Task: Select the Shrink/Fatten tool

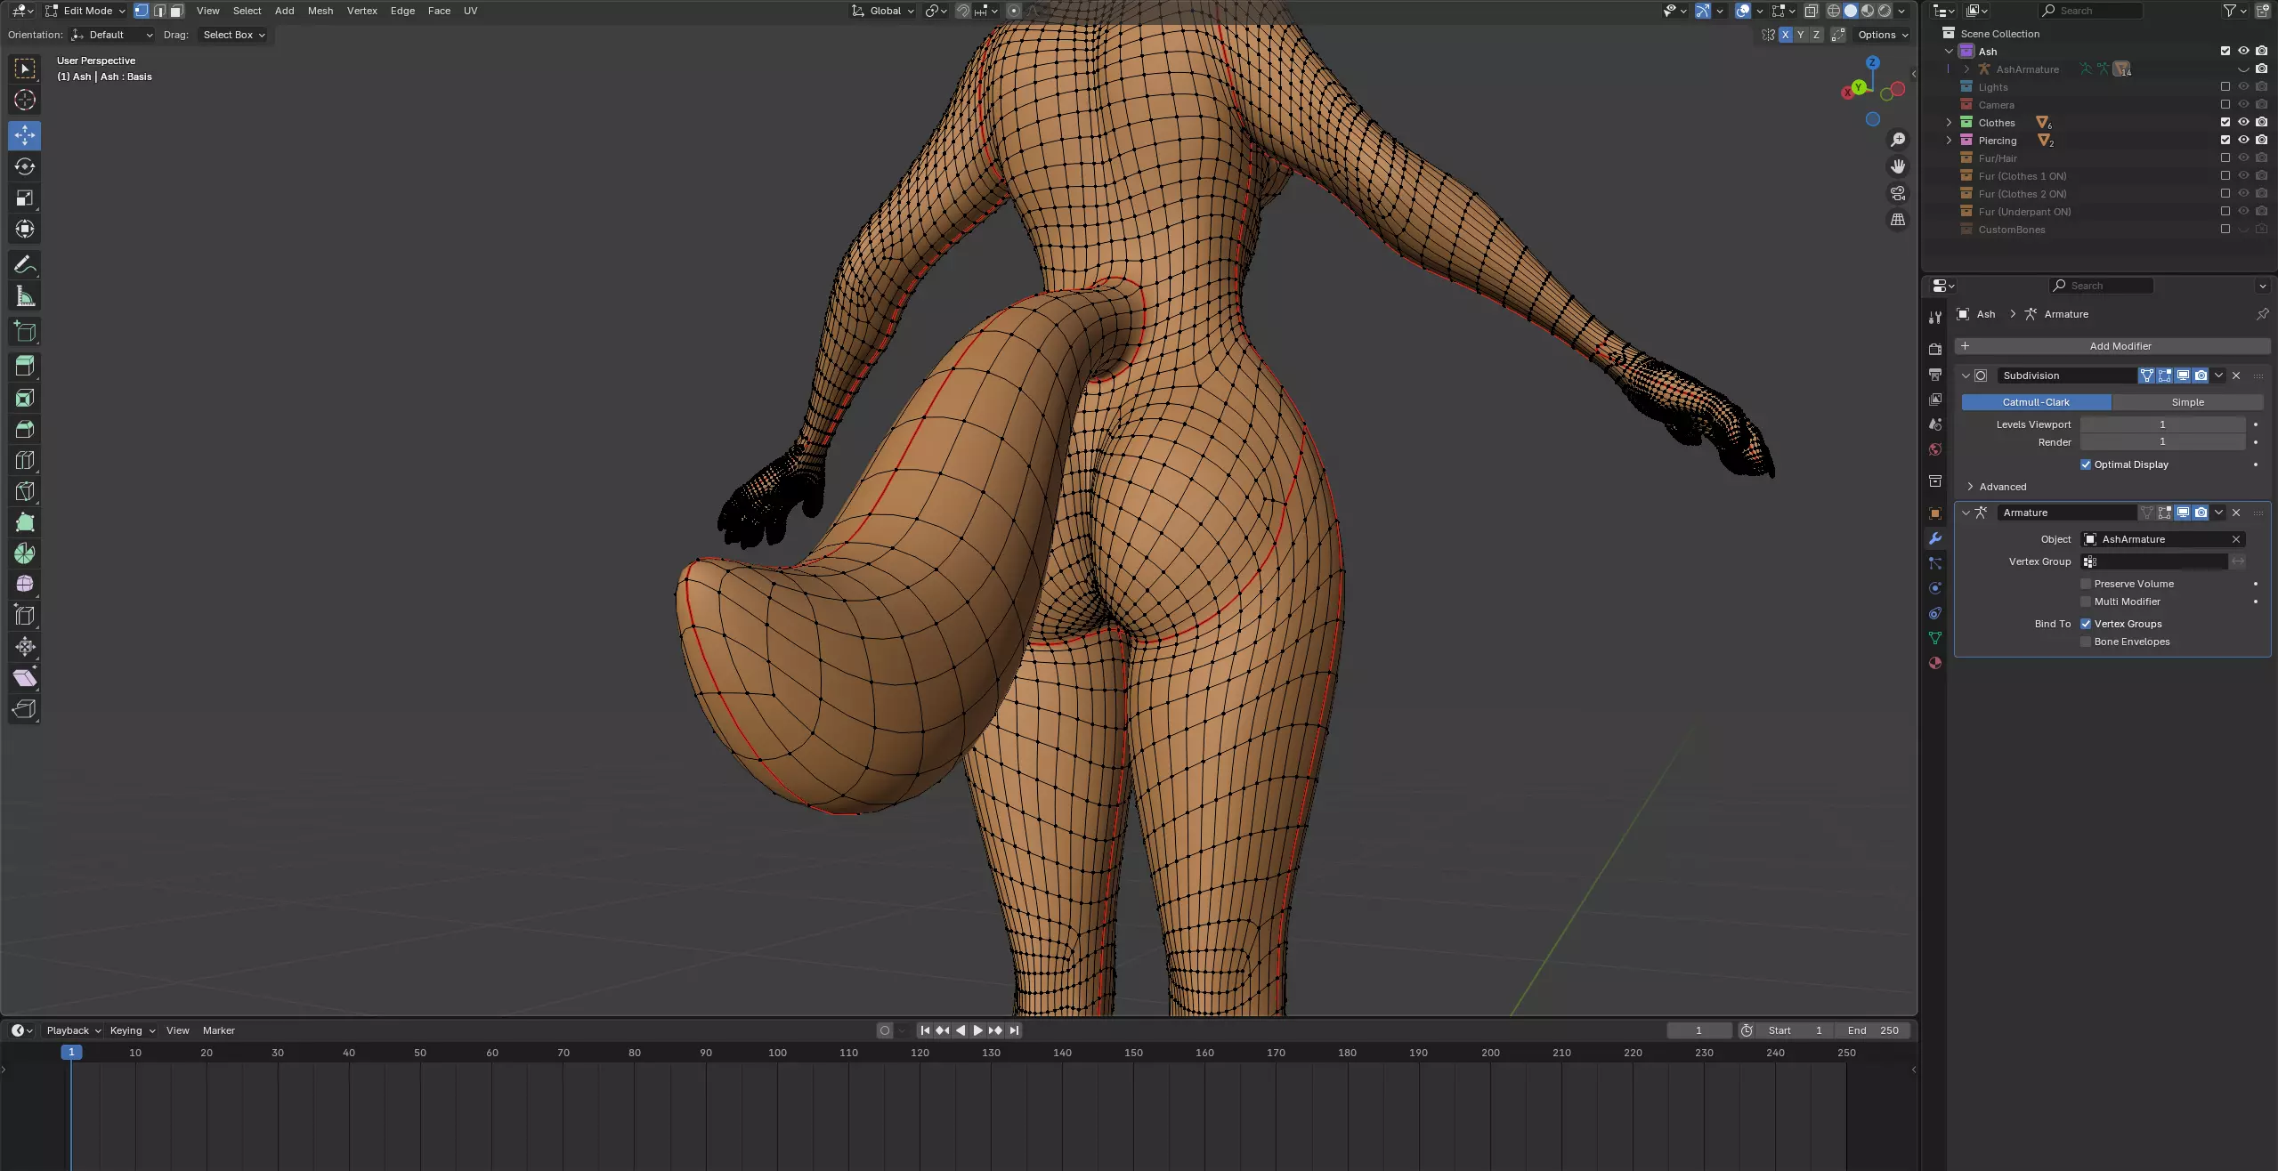Action: click(x=25, y=647)
